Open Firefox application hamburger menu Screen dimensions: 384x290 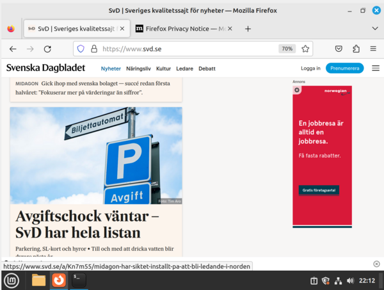373,49
